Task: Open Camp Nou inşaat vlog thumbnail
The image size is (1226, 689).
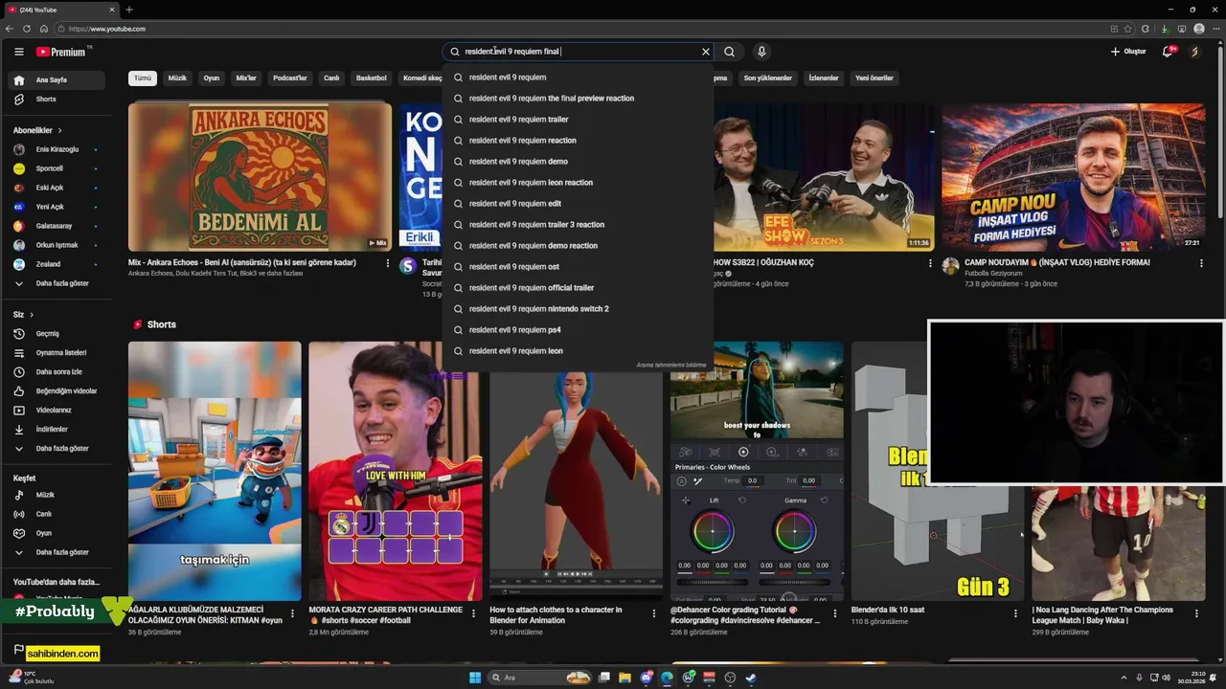Action: coord(1074,177)
